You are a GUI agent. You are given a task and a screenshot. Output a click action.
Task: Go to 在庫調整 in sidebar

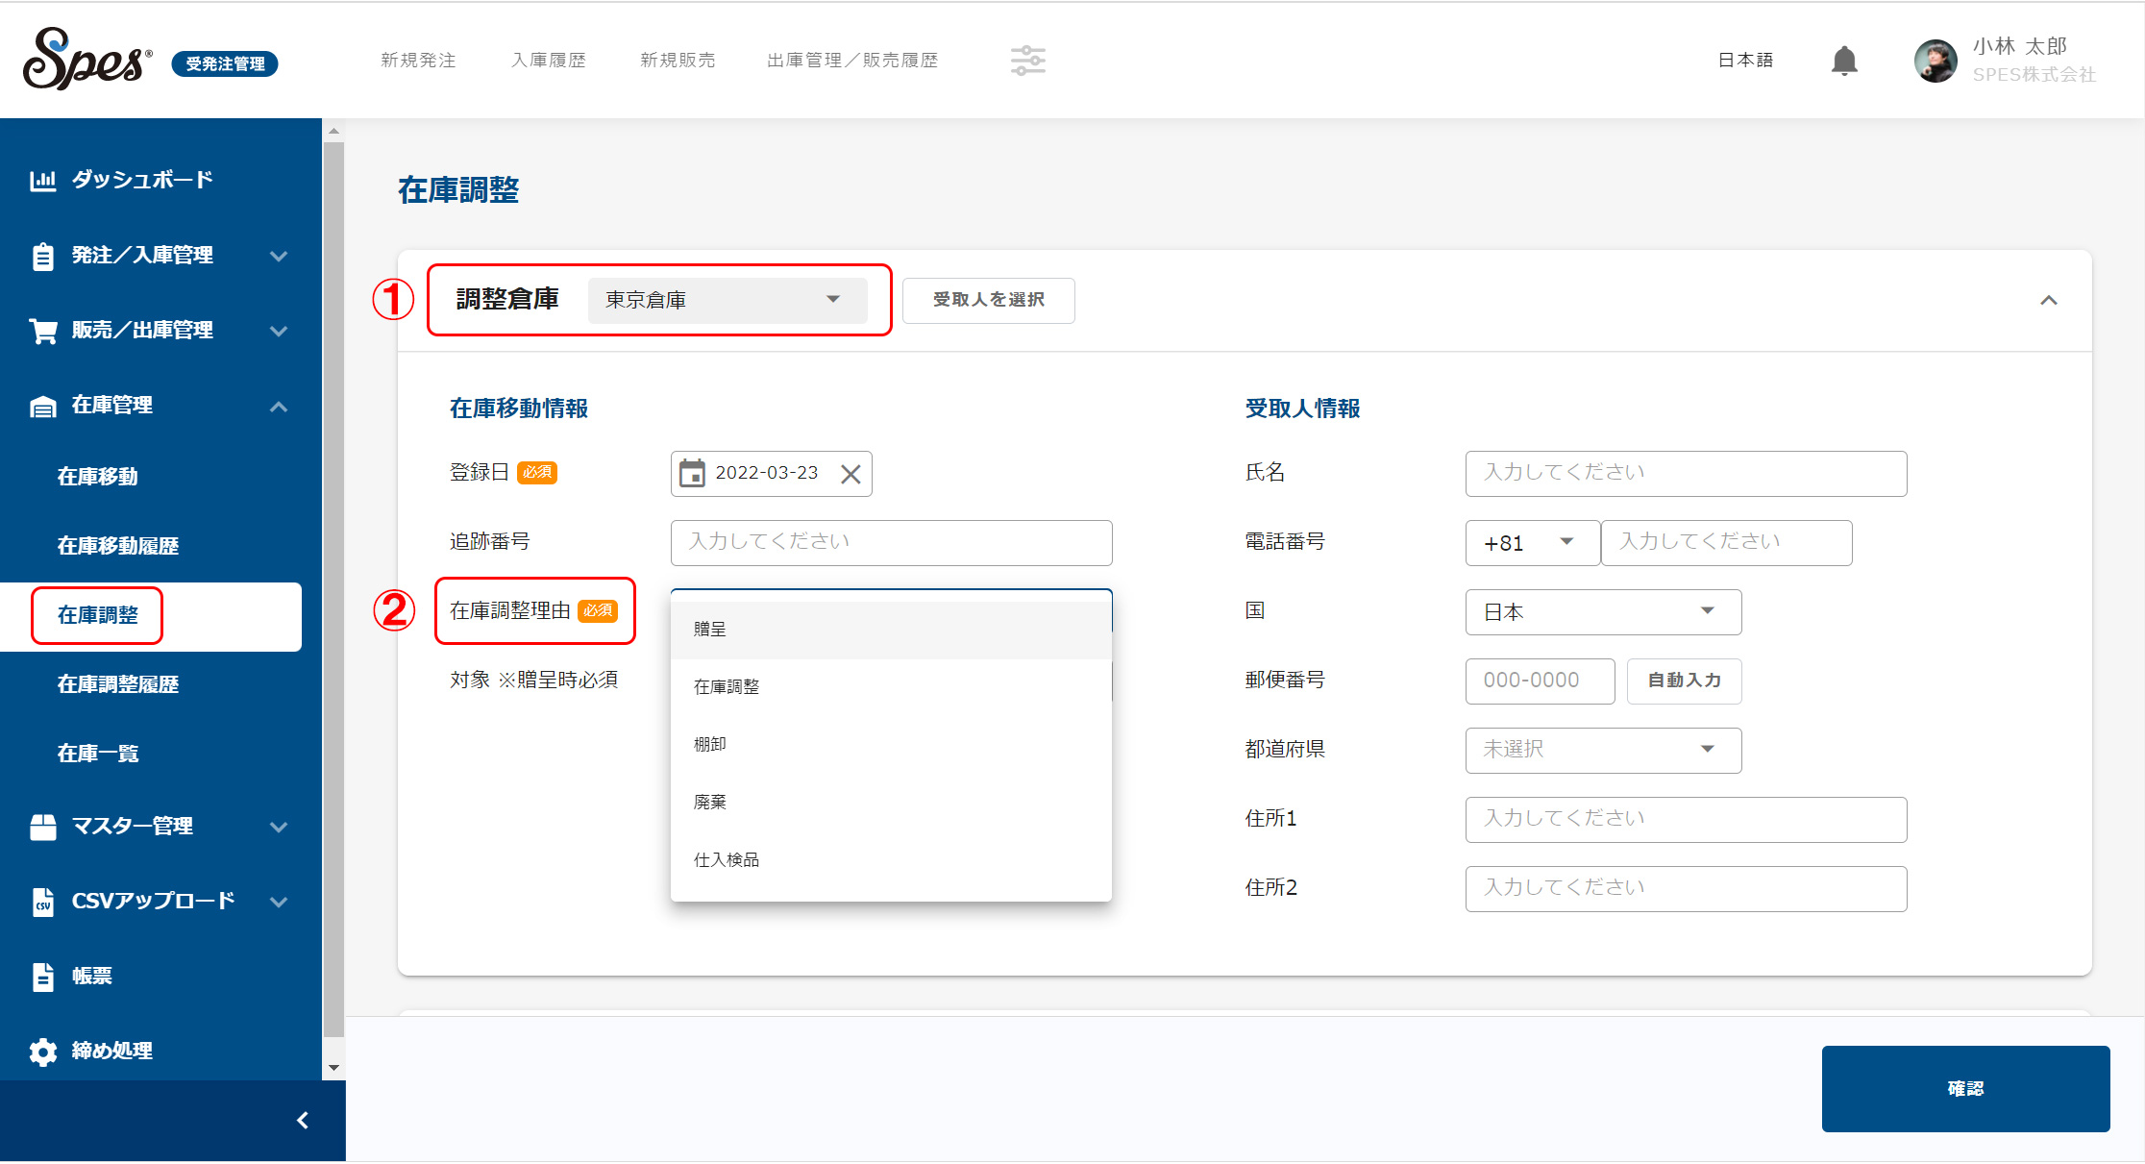pyautogui.click(x=98, y=616)
